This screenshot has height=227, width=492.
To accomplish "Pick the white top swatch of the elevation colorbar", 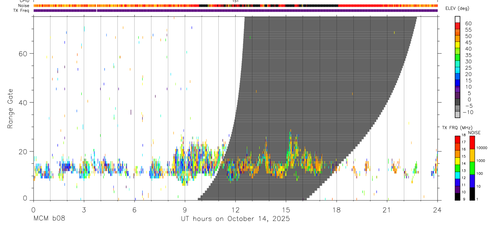I will [458, 20].
